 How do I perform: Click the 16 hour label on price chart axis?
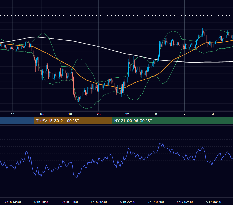click(x=41, y=114)
